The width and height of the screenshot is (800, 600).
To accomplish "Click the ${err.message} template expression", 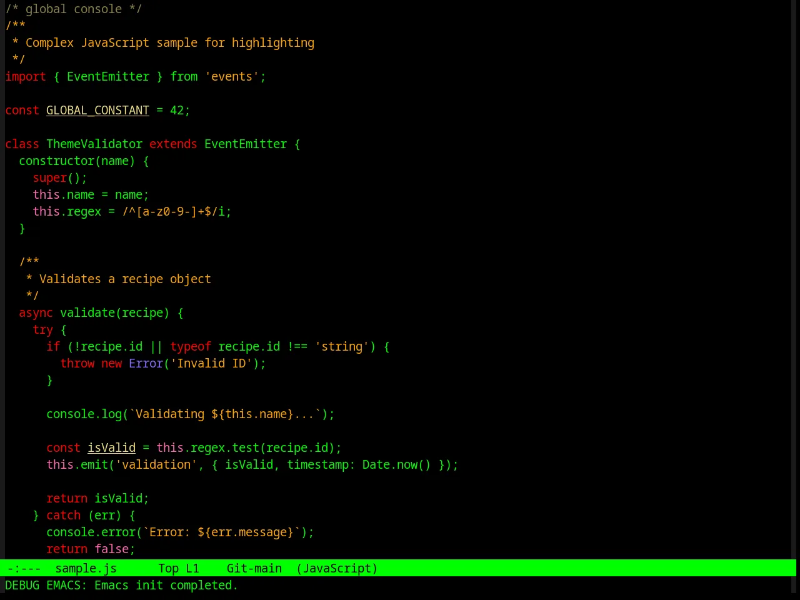I will [246, 532].
